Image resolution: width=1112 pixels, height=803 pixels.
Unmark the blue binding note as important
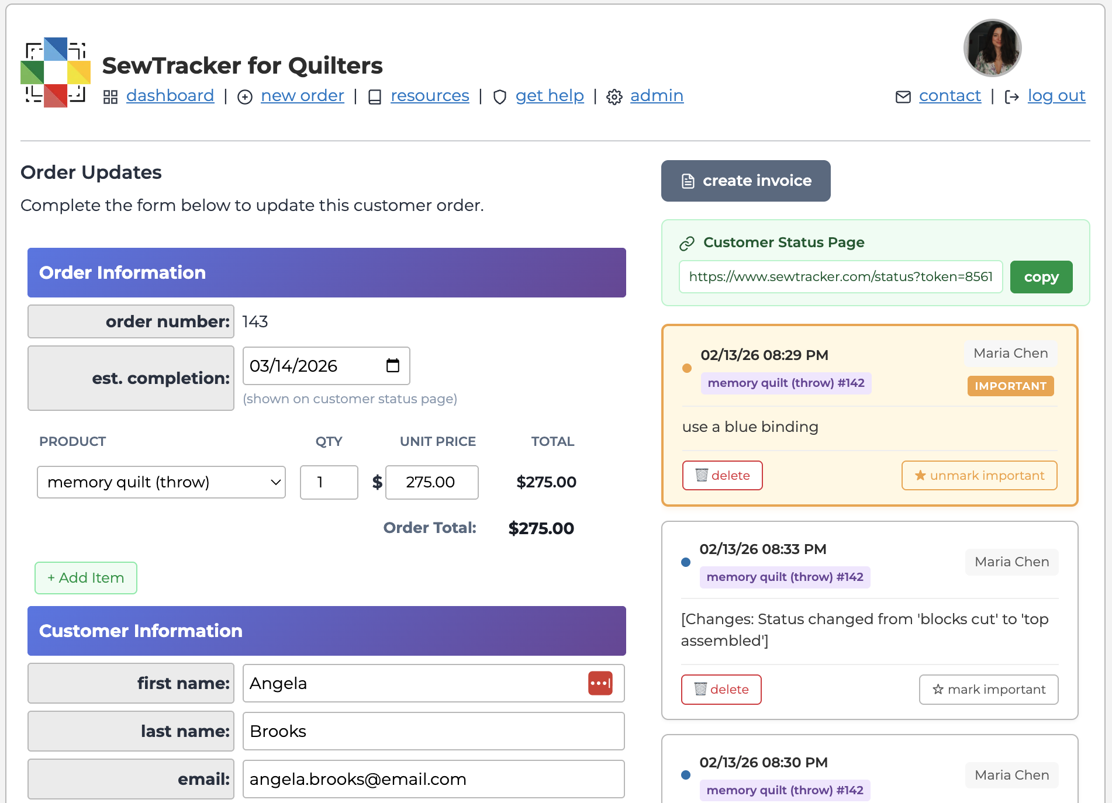[x=979, y=475]
